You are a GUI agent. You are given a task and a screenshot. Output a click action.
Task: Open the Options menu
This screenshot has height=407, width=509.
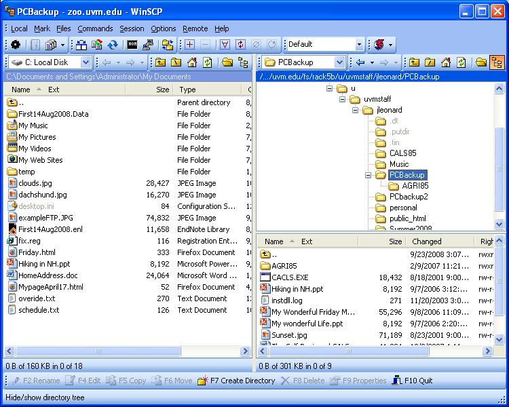click(x=164, y=28)
